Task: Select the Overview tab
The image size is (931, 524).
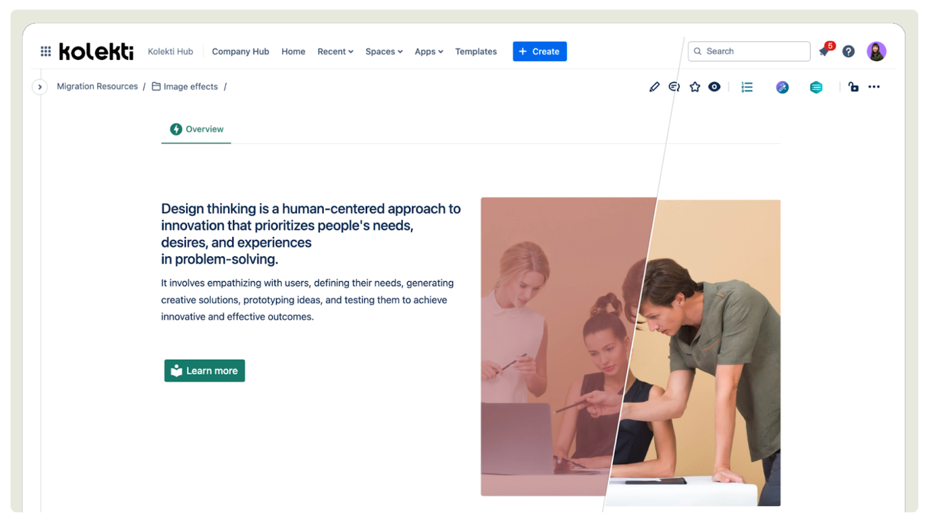Action: tap(196, 129)
